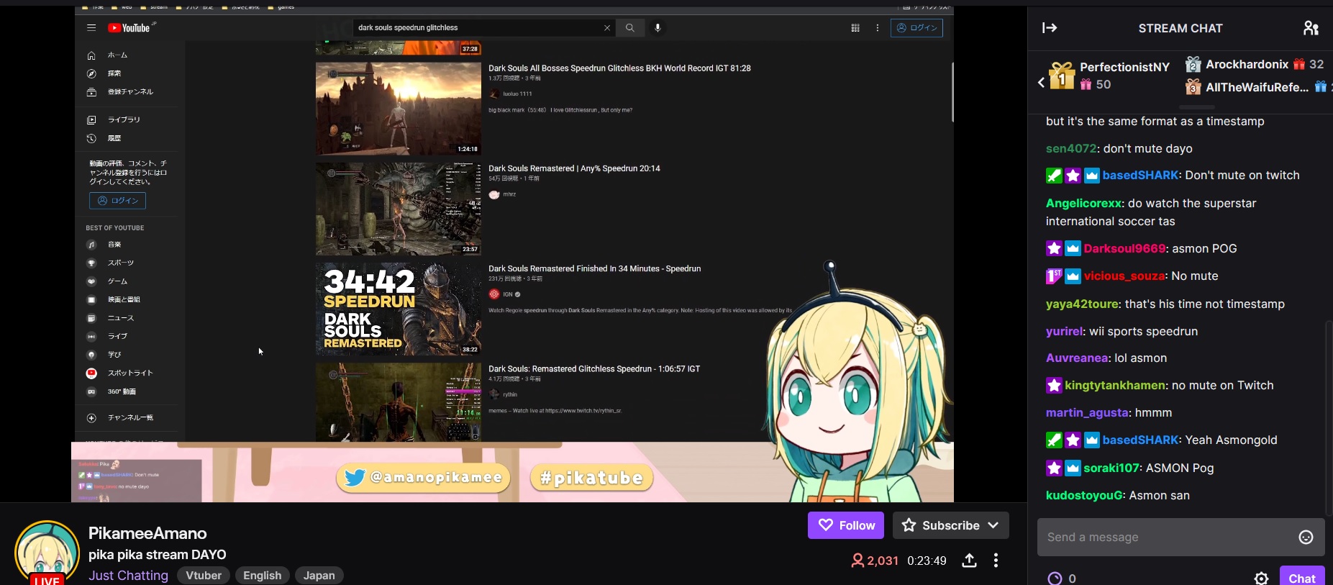The height and width of the screenshot is (585, 1333).
Task: Open the All Bosses BKH World Record thumbnail
Action: (x=399, y=109)
